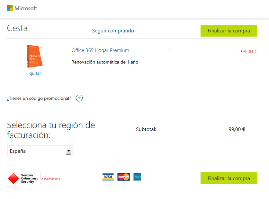Screen dimensions: 269x199
Task: Click the arrow button of the region selector
Action: click(x=68, y=151)
